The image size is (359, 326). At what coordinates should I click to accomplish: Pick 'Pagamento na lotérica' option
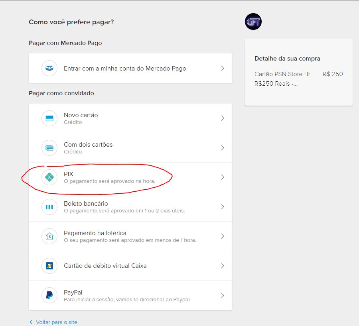[x=130, y=236]
